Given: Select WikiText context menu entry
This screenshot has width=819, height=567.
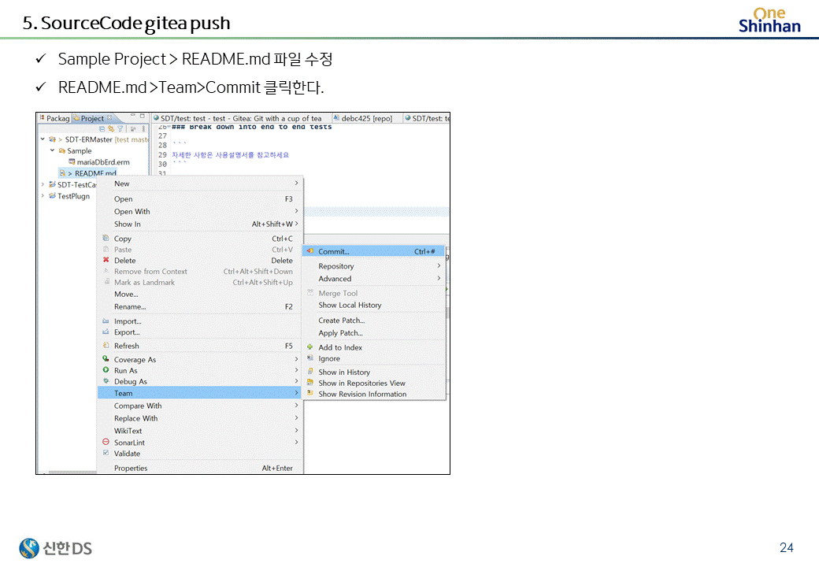Looking at the screenshot, I should click(x=199, y=431).
